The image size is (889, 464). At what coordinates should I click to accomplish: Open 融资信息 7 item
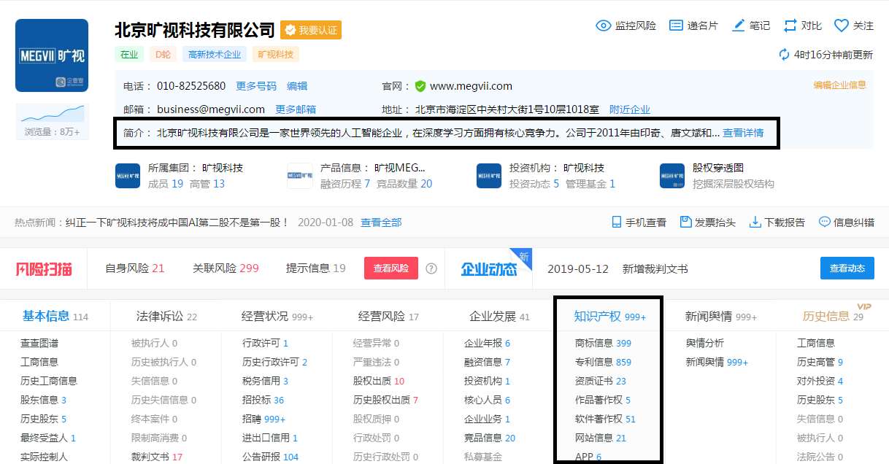tap(487, 362)
